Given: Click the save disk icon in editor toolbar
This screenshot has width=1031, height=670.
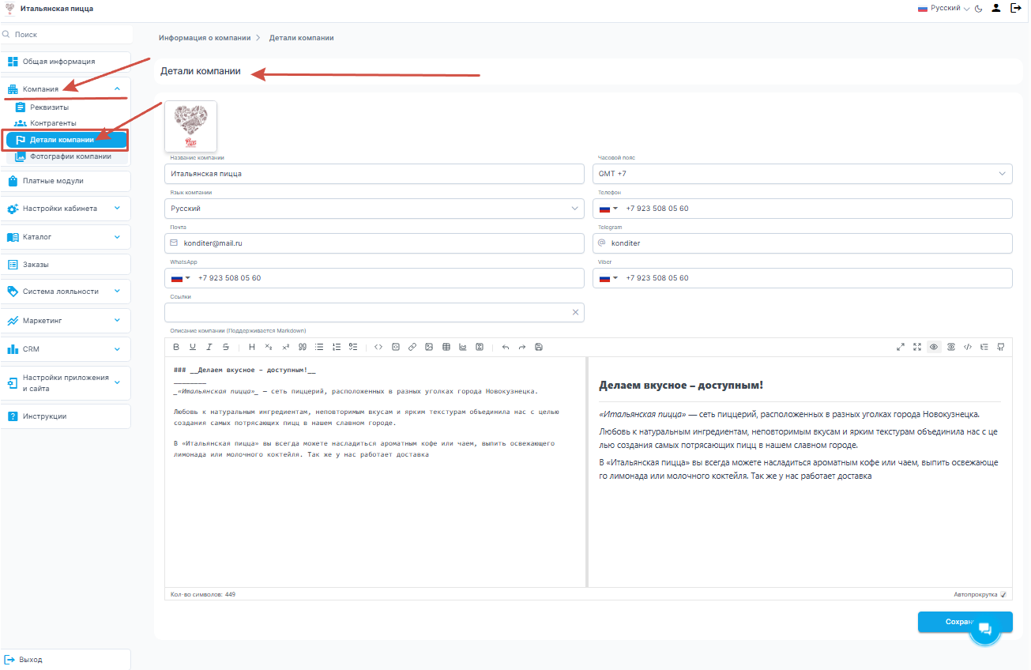Looking at the screenshot, I should [539, 347].
